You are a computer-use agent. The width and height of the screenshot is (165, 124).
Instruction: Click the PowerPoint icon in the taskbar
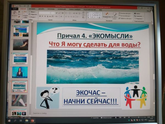tap(32, 120)
